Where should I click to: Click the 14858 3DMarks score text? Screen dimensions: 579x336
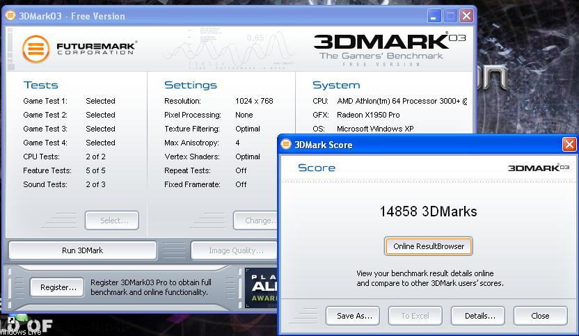[429, 211]
